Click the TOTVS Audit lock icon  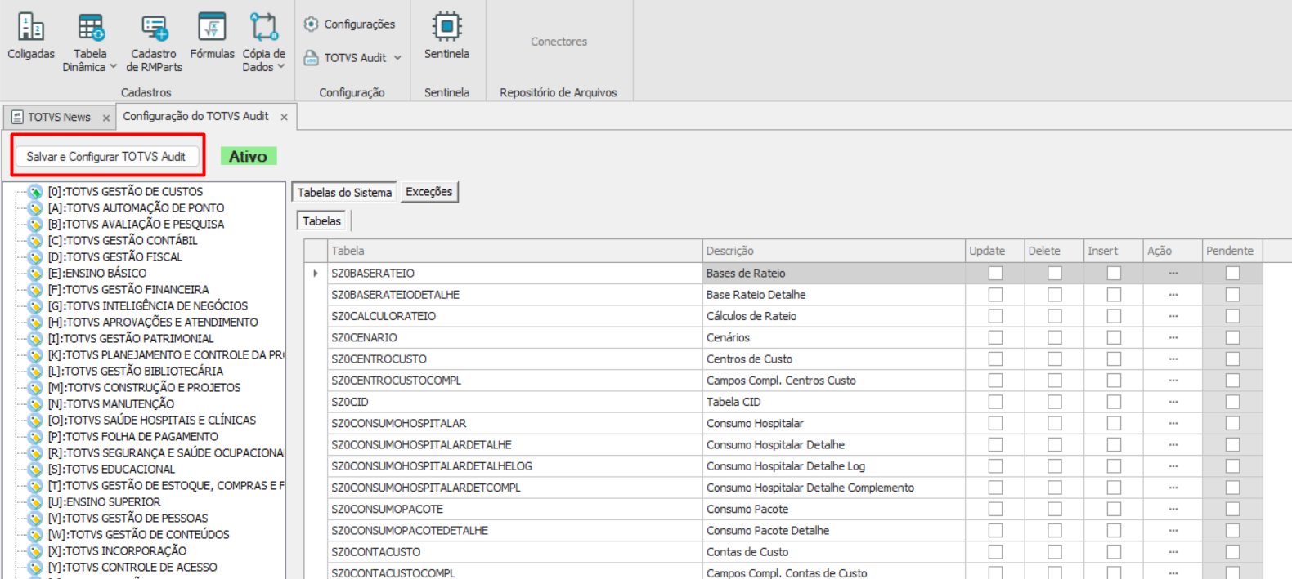(x=312, y=58)
